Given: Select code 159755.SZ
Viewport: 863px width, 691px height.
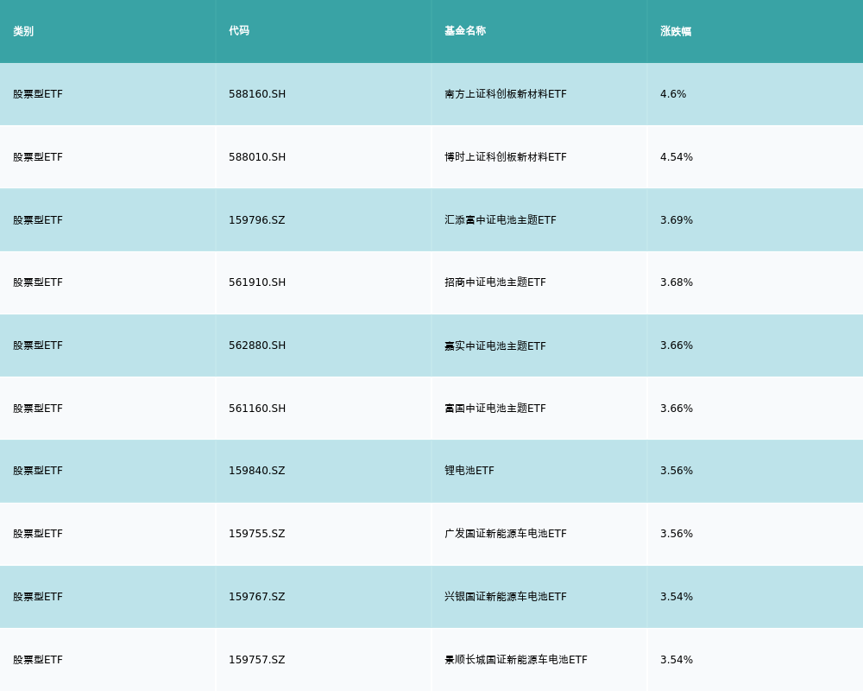Looking at the screenshot, I should 257,534.
